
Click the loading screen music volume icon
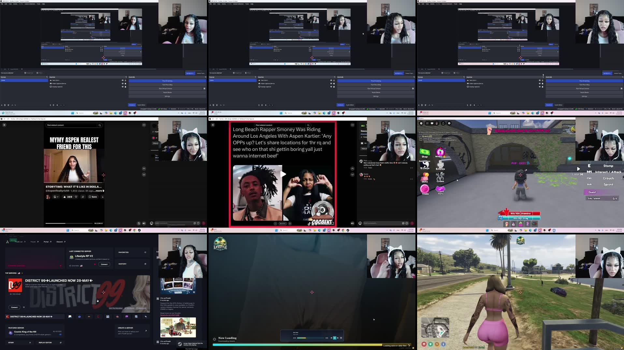tap(341, 338)
